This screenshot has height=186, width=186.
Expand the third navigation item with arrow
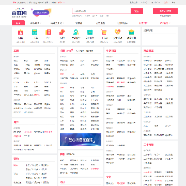point(57,23)
